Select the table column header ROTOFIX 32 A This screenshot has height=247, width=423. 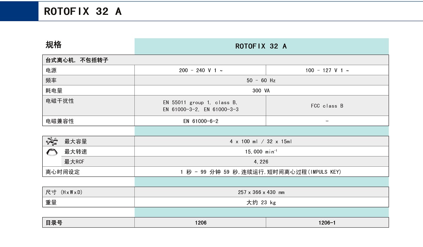coord(261,46)
